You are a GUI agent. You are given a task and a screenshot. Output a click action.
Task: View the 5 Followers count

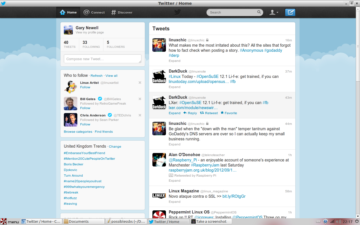tap(116, 44)
